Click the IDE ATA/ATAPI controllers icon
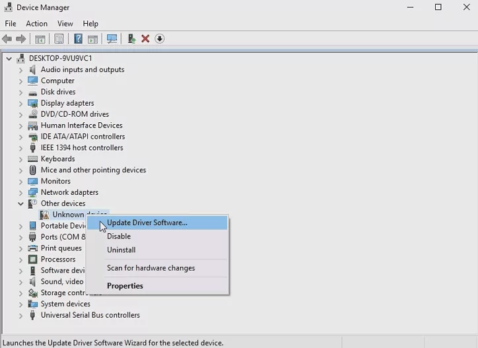Image resolution: width=478 pixels, height=348 pixels. coord(32,137)
